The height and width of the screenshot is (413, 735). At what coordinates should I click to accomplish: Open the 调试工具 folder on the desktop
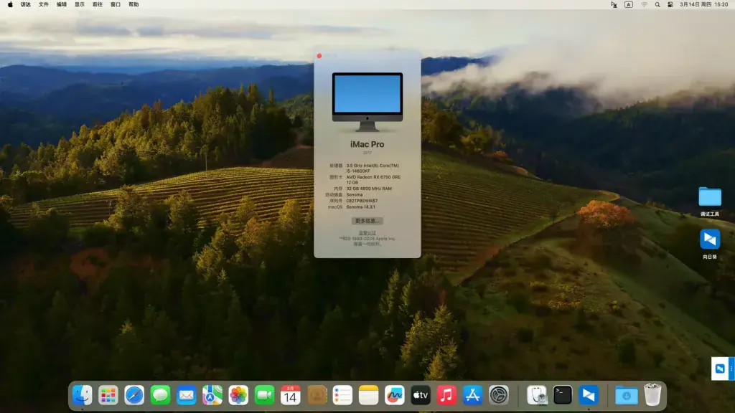tap(710, 197)
